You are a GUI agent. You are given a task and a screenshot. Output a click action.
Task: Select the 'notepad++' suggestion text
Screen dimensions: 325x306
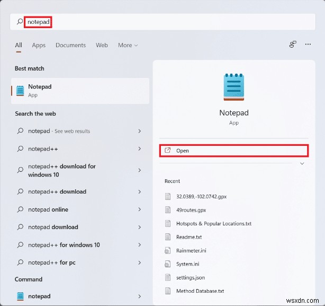point(43,149)
